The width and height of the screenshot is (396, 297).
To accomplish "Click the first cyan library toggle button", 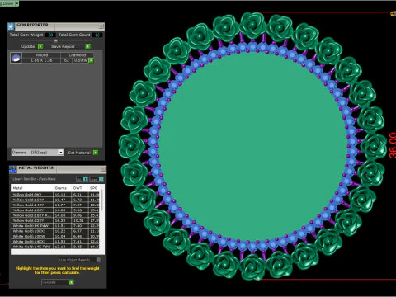I will (86, 179).
